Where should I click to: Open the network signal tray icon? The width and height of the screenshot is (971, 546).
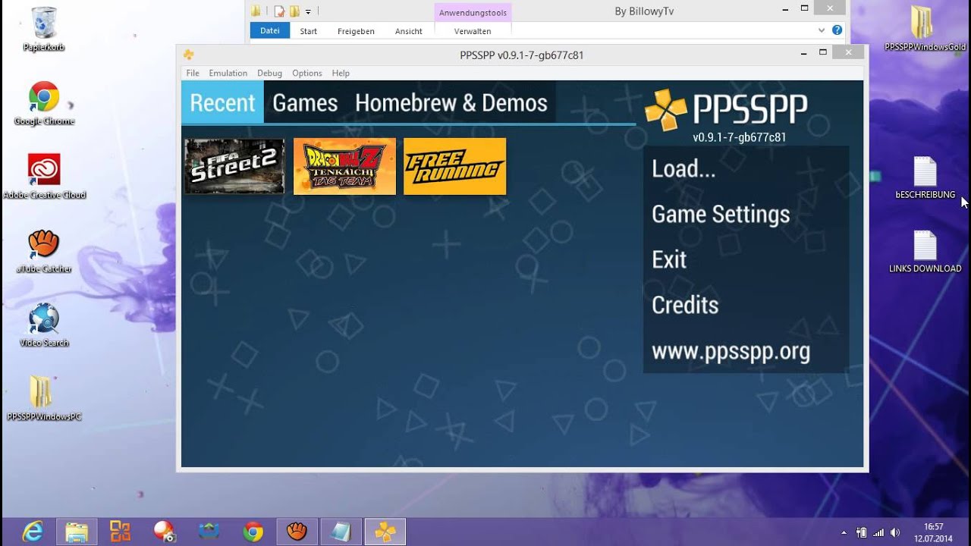click(x=878, y=532)
